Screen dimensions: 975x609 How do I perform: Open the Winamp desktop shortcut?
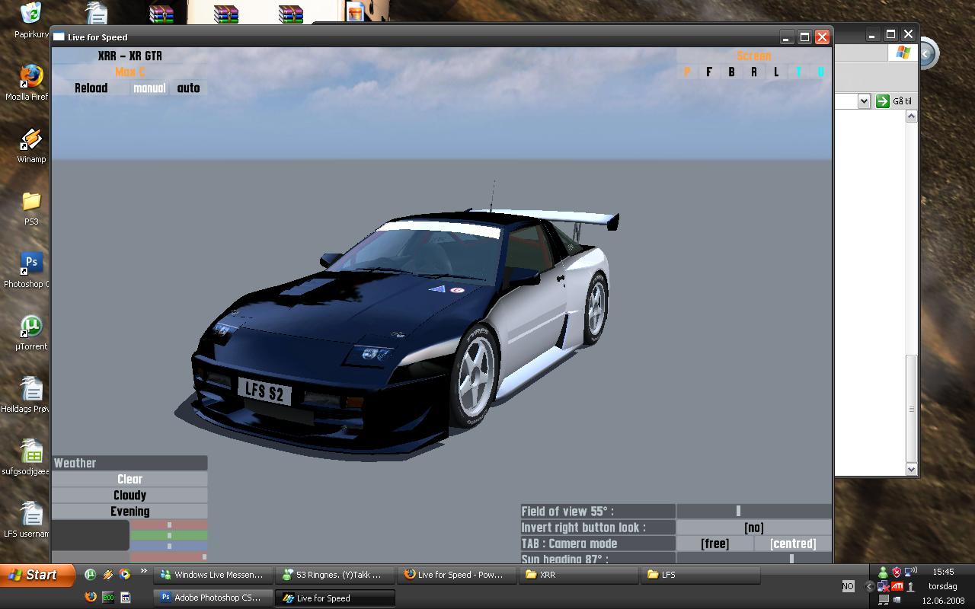pyautogui.click(x=30, y=145)
